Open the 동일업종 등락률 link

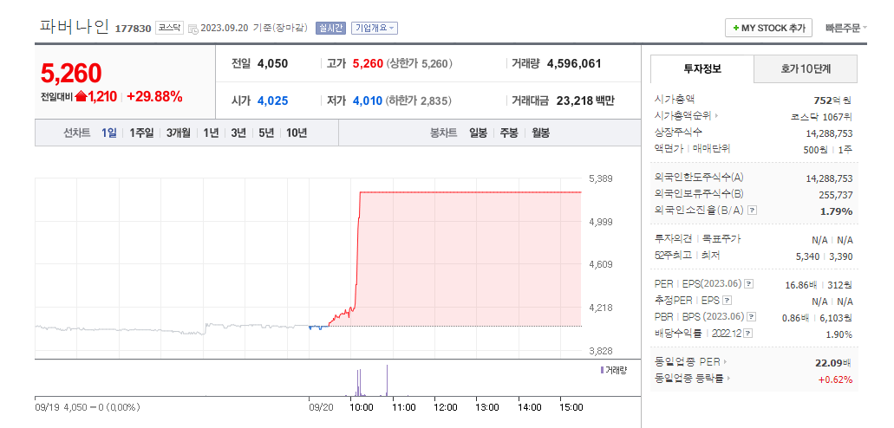(690, 379)
